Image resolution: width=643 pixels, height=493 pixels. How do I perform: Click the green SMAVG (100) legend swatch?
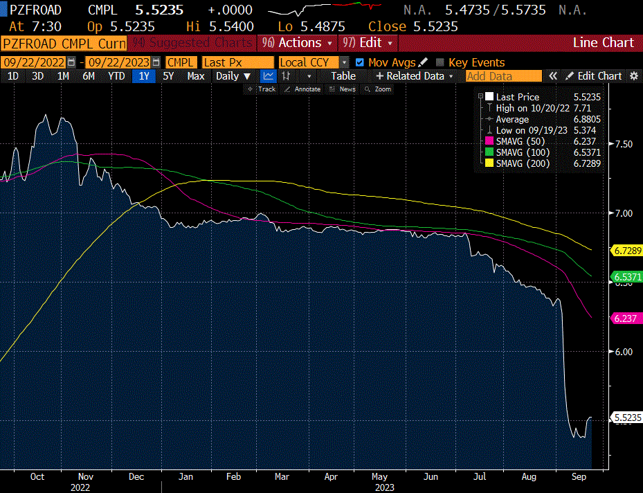(489, 152)
